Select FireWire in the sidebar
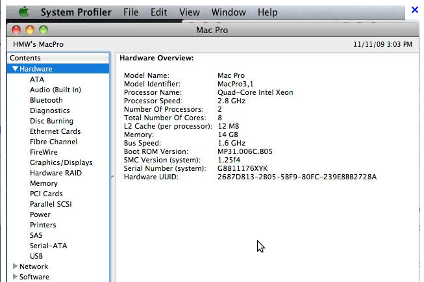Viewport: 424px width, 282px height. click(44, 152)
